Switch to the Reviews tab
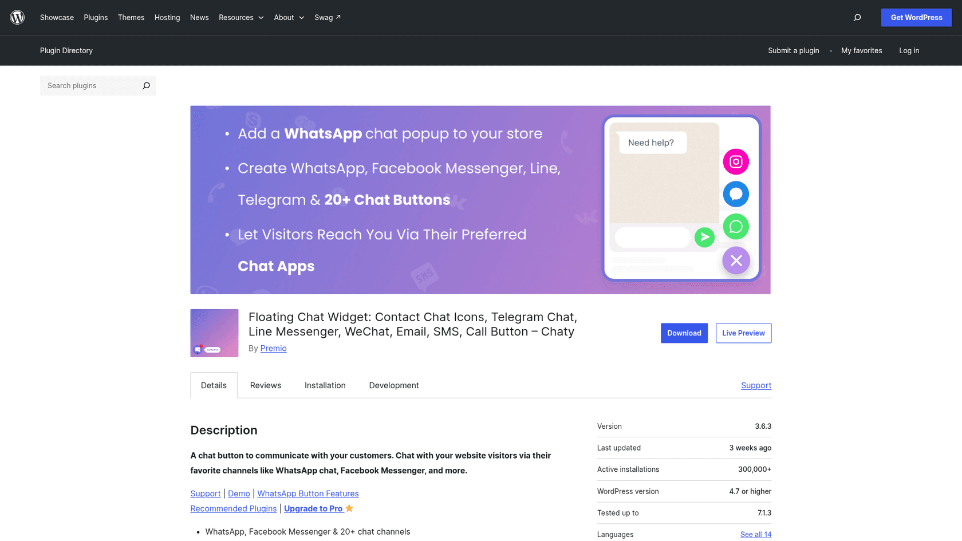The width and height of the screenshot is (962, 541). click(266, 385)
